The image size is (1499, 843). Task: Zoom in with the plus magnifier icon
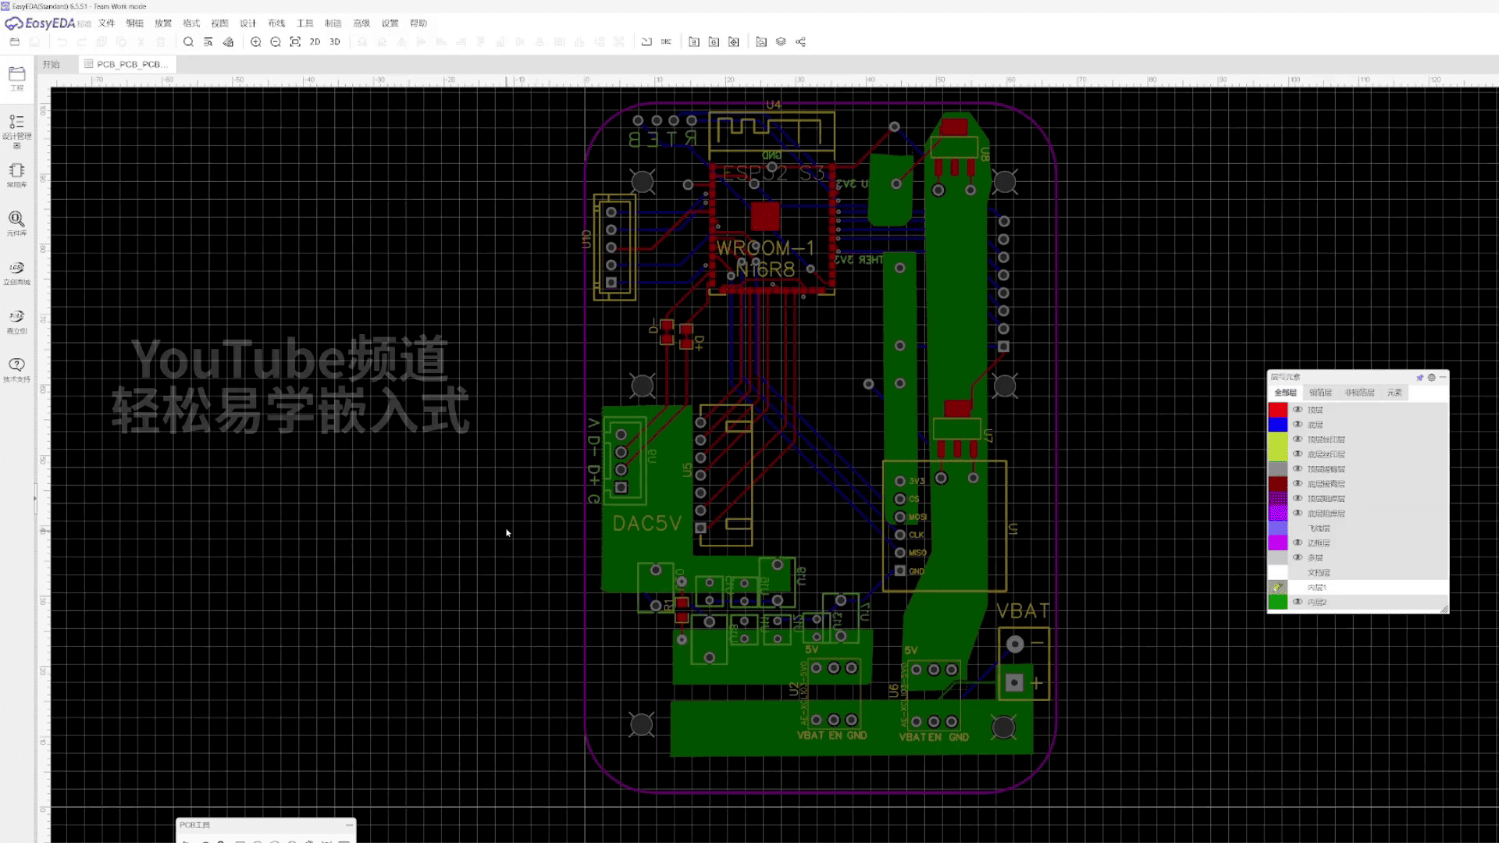pyautogui.click(x=255, y=42)
